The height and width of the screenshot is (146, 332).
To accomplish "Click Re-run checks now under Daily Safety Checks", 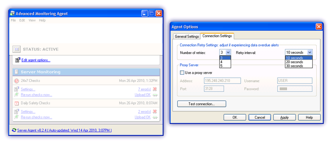I will pyautogui.click(x=36, y=117).
